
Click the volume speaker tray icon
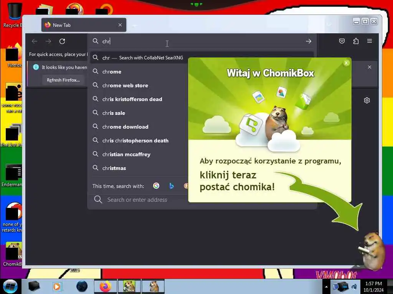tap(355, 287)
